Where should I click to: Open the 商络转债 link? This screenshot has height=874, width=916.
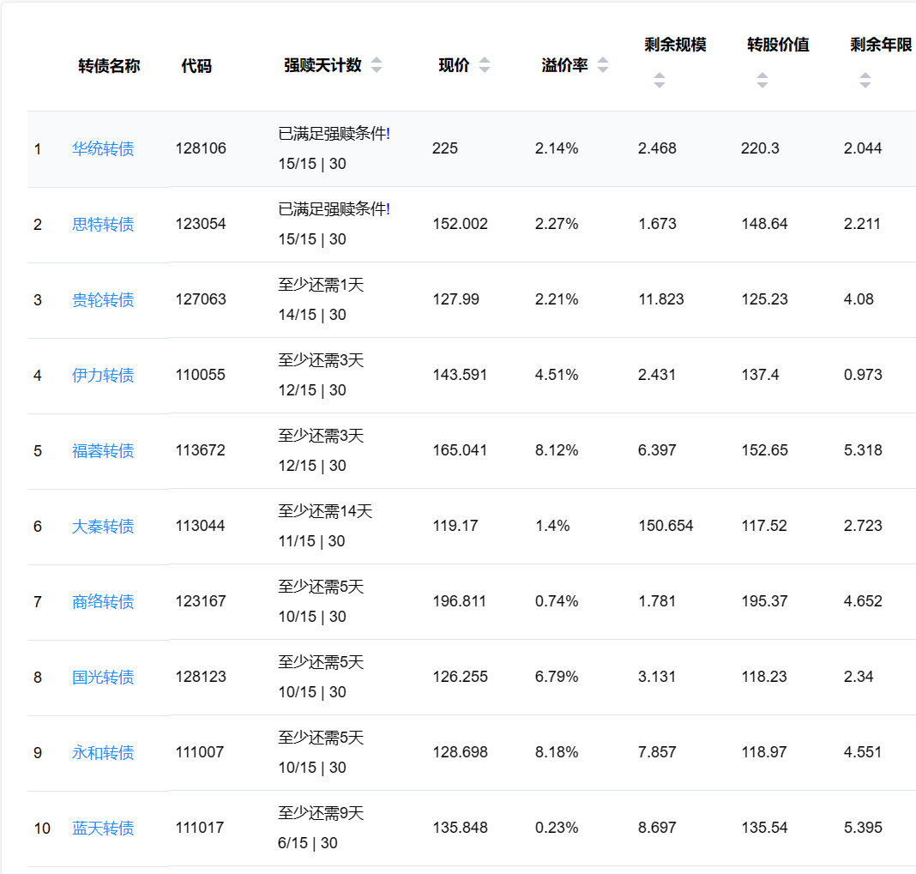pyautogui.click(x=103, y=601)
